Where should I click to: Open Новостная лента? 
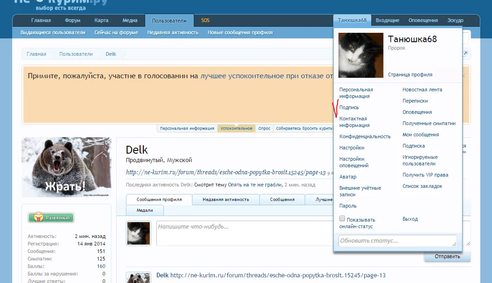click(x=422, y=90)
